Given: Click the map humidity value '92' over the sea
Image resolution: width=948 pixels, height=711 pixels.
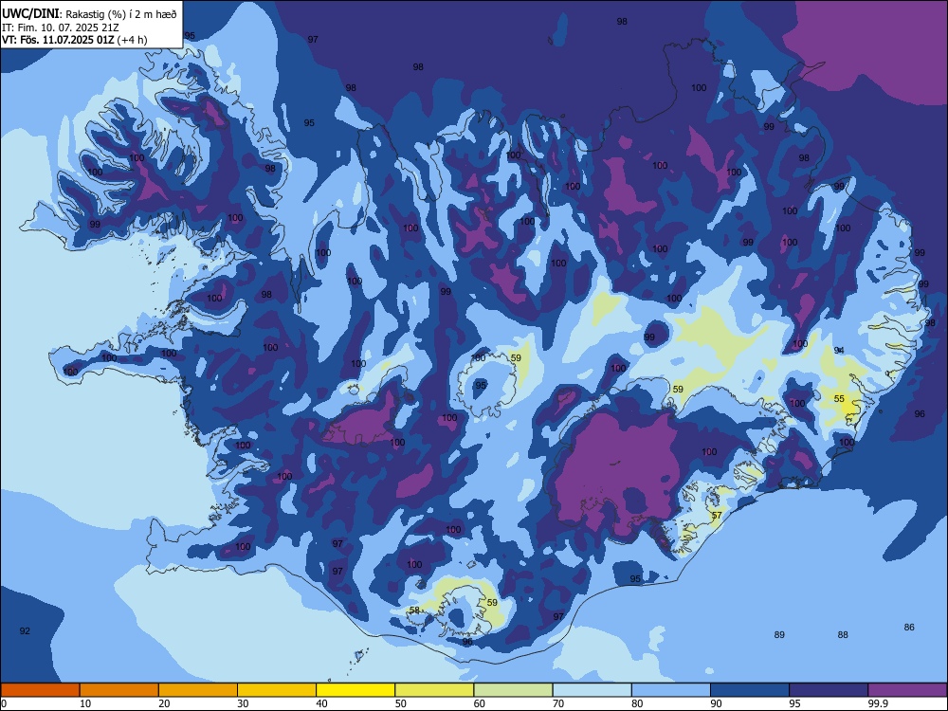Looking at the screenshot, I should tap(25, 630).
